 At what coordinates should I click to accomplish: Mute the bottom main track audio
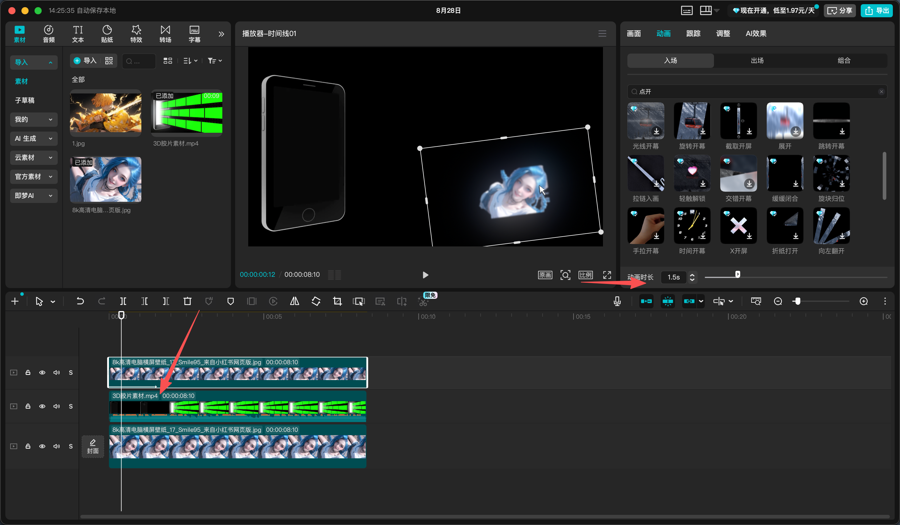click(57, 446)
